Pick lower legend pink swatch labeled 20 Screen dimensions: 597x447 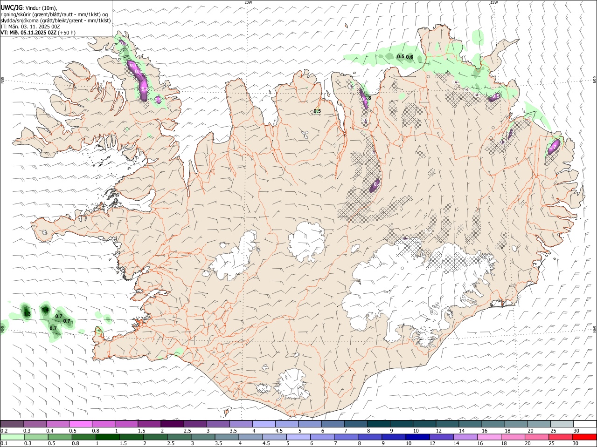[x=536, y=437]
